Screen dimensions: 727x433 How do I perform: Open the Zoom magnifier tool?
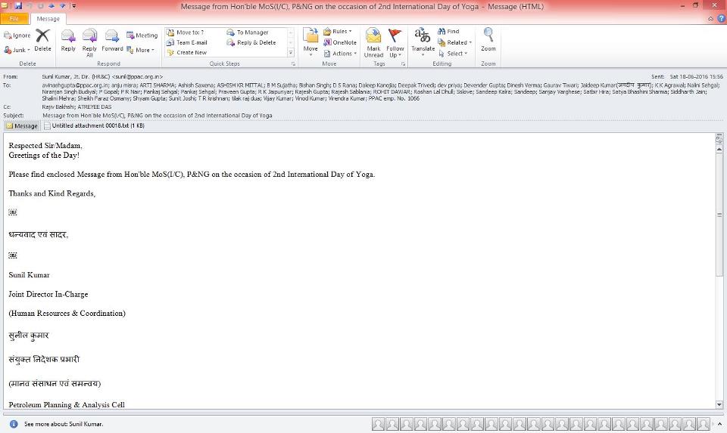488,39
